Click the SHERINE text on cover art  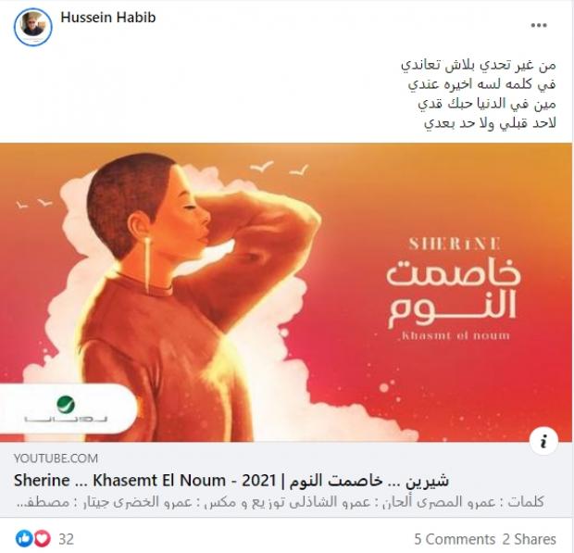coord(455,244)
